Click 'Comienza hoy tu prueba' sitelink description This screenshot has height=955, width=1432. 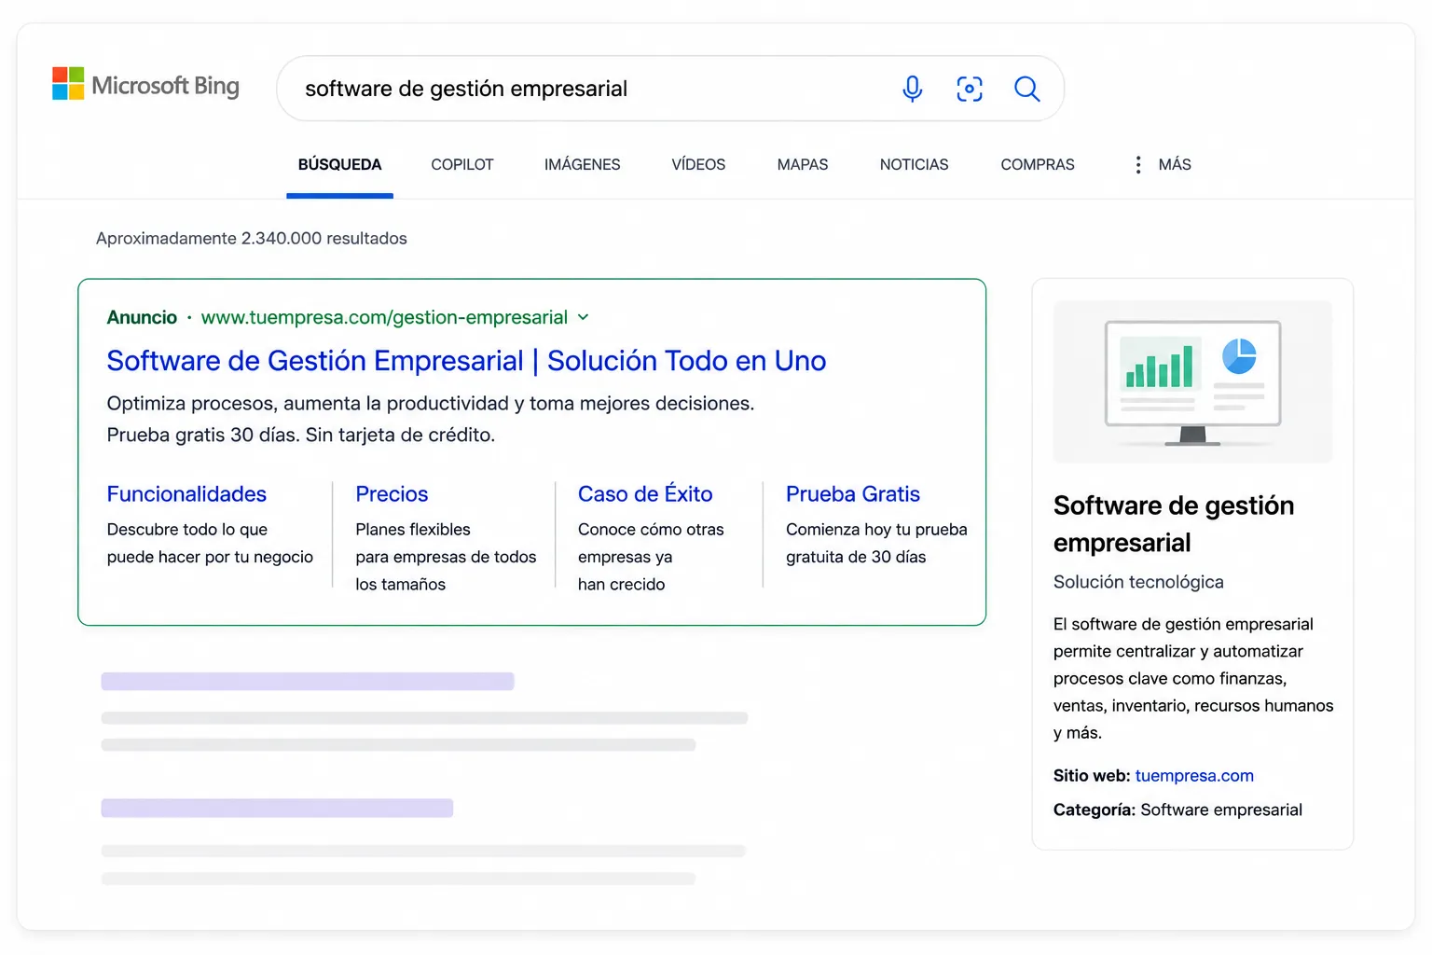[876, 543]
